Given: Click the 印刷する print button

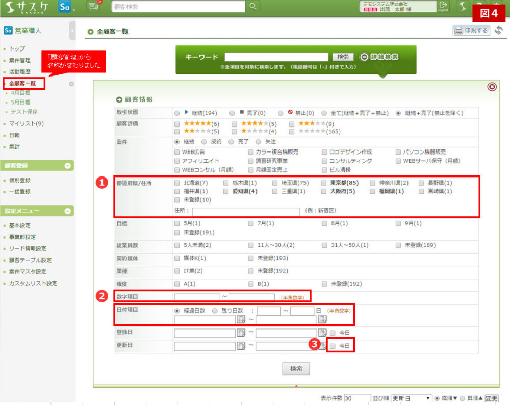Looking at the screenshot, I should click(x=471, y=31).
